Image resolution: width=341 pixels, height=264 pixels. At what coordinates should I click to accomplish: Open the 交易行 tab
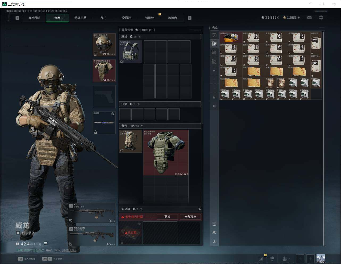pos(126,18)
